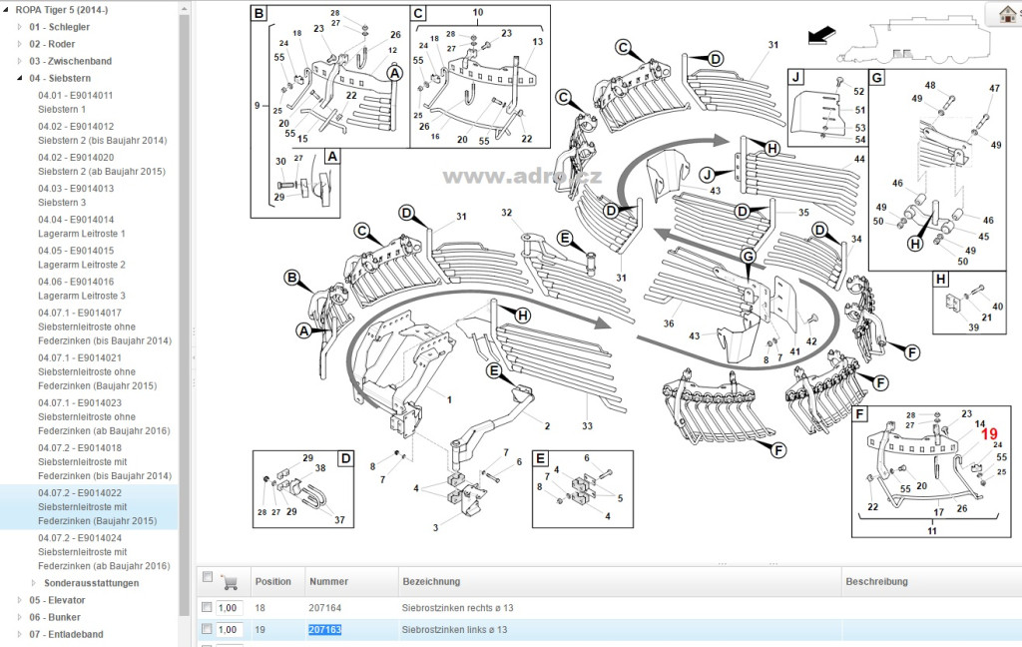Open 04.04 - E9014014 Lagerarm Leitroste 1
The width and height of the screenshot is (1022, 647).
(82, 227)
